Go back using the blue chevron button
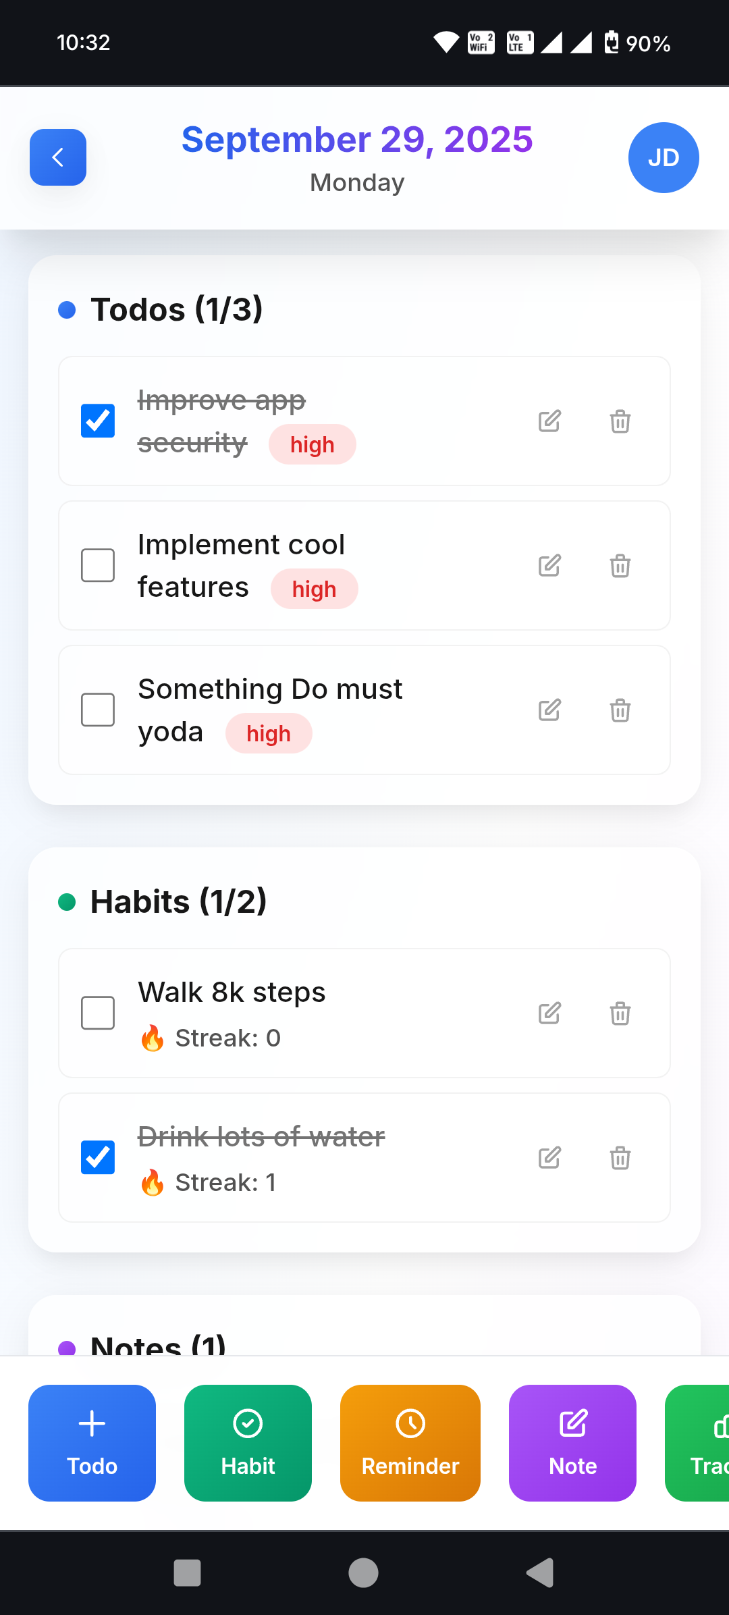Screen dimensions: 729x1615 pyautogui.click(x=58, y=157)
